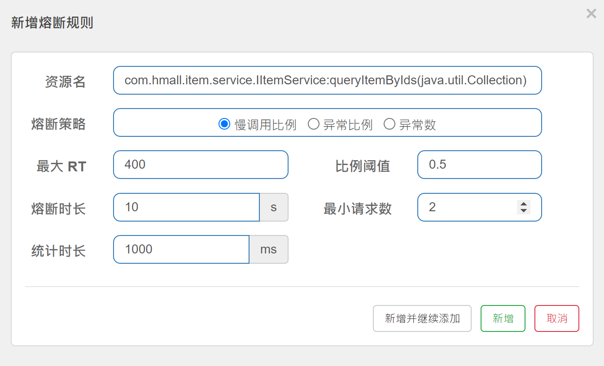The height and width of the screenshot is (366, 604).
Task: Click the 统计时长 input field
Action: coord(181,249)
